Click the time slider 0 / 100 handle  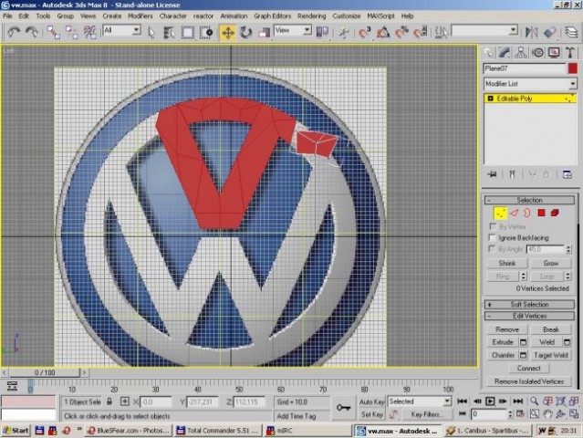pyautogui.click(x=45, y=372)
